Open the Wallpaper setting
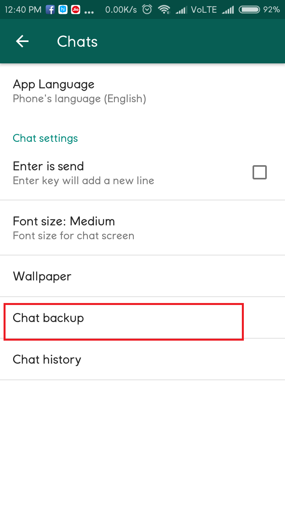Image resolution: width=285 pixels, height=507 pixels. click(x=42, y=276)
